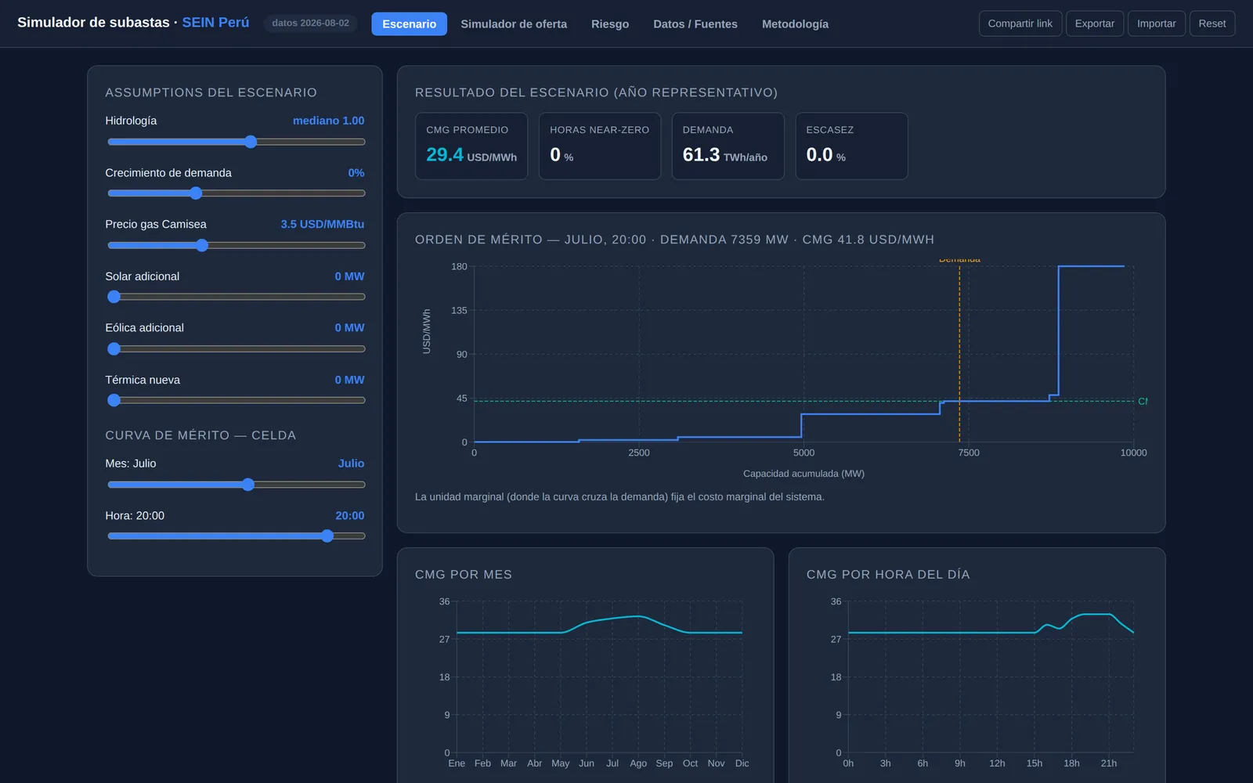Screen dimensions: 1253x783
Task: Click the 'Mes: Julio' label
Action: 131,464
